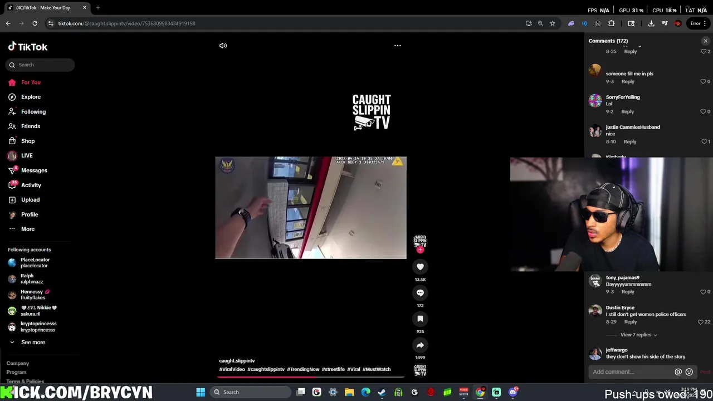Viewport: 713px width, 401px height.
Task: Open the kryptoprincess following account
Action: tap(38, 326)
